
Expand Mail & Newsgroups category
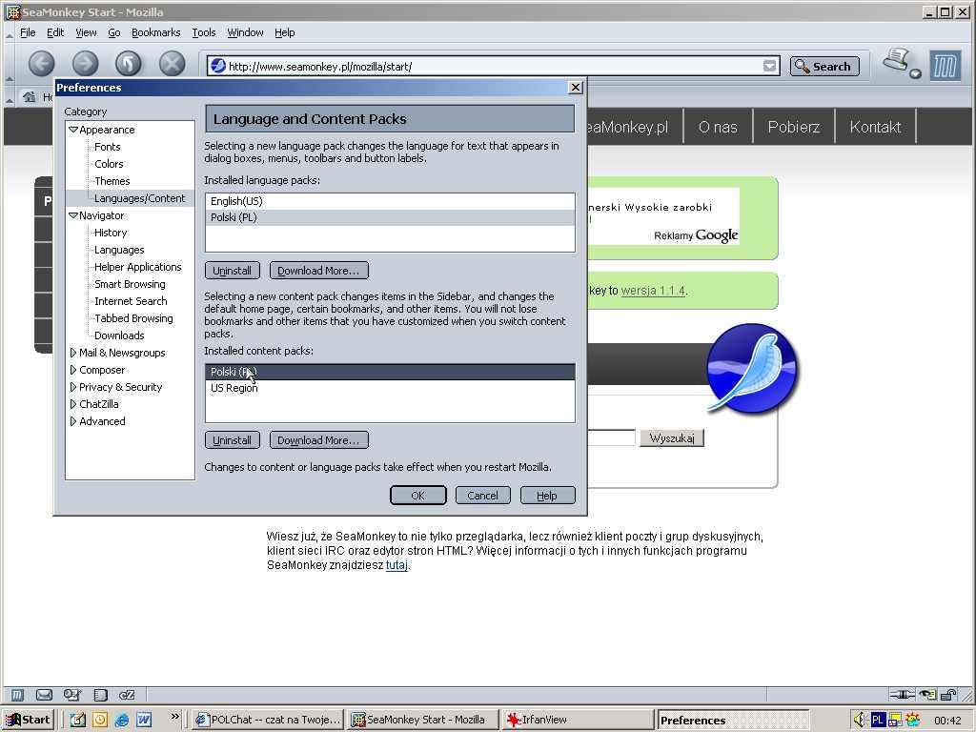(73, 353)
